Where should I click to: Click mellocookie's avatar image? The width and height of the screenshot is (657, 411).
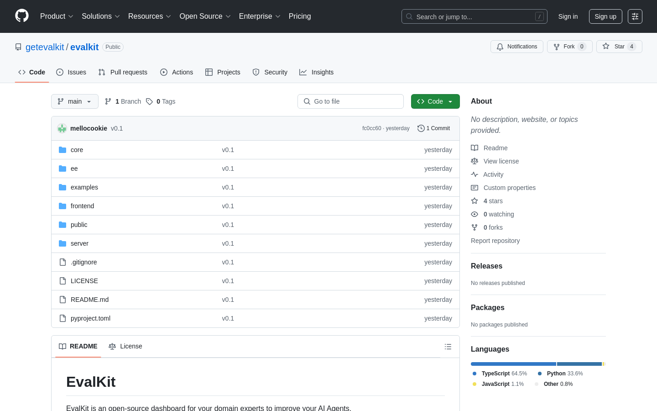[62, 128]
